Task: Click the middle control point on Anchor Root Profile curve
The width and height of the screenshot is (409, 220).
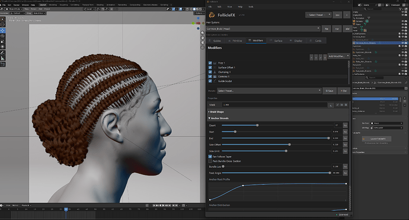Action: click(x=243, y=186)
